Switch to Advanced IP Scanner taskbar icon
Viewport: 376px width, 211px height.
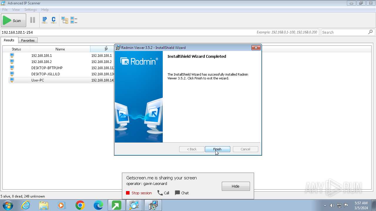[134, 205]
